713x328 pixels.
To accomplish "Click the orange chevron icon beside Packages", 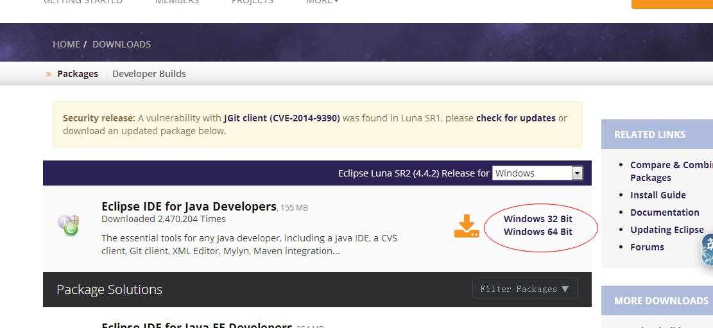I will coord(49,74).
